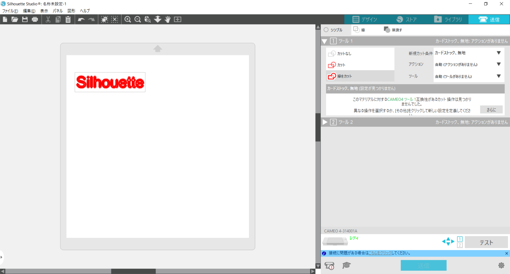This screenshot has height=274, width=510.
Task: Switch to the Fill (塗潰す) mode tab
Action: click(393, 30)
